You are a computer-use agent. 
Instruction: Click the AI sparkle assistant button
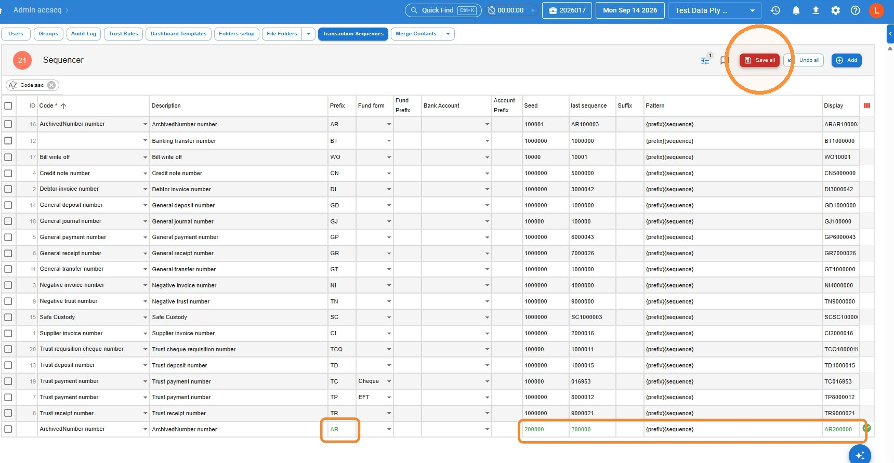[x=860, y=455]
